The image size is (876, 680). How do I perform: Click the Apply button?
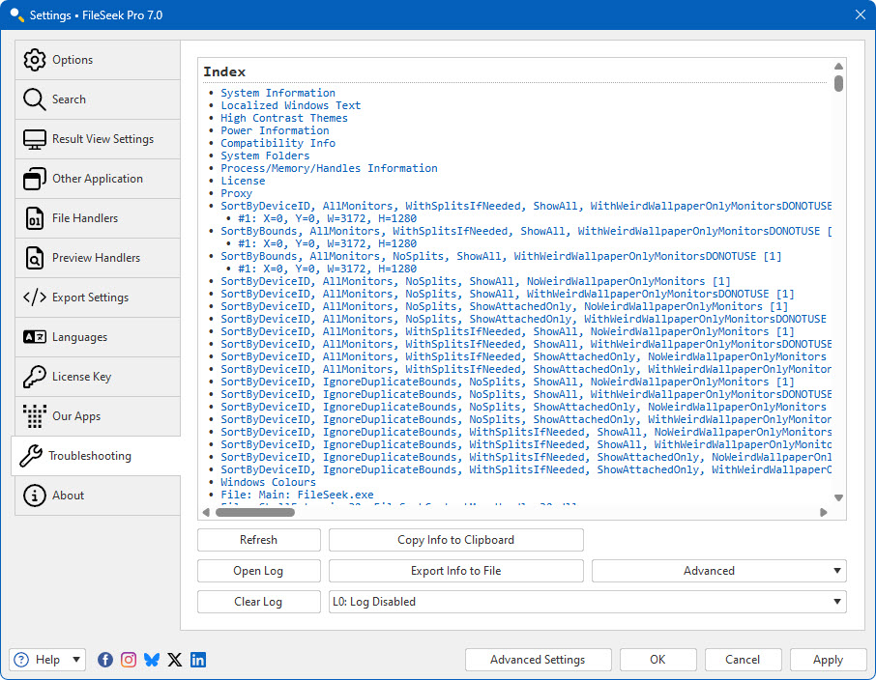[x=828, y=660]
